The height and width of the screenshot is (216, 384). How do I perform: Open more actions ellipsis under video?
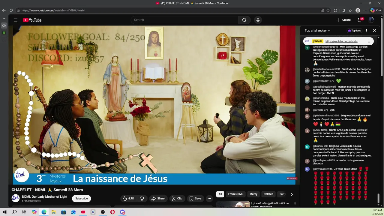[209, 198]
